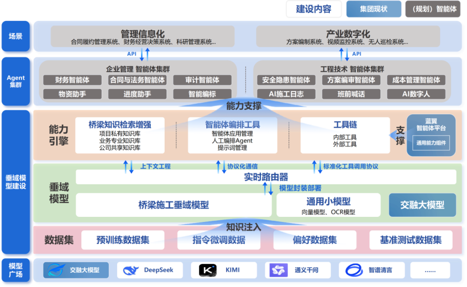
Task: Select the 建设内容 legend box
Action: coord(313,9)
